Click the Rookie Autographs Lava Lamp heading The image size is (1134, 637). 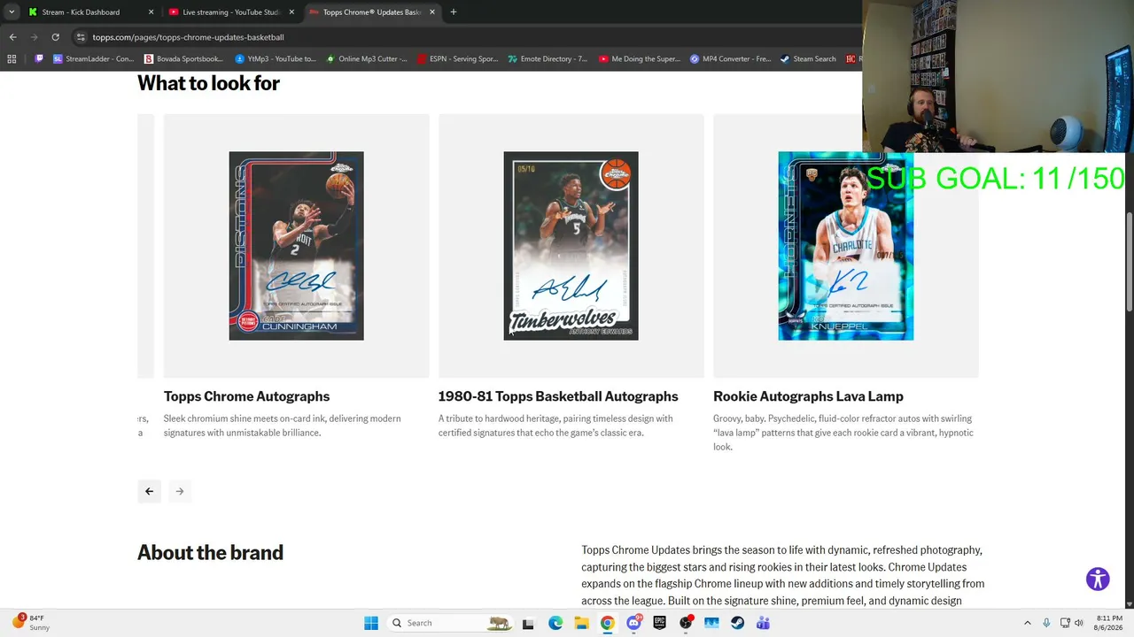coord(808,396)
